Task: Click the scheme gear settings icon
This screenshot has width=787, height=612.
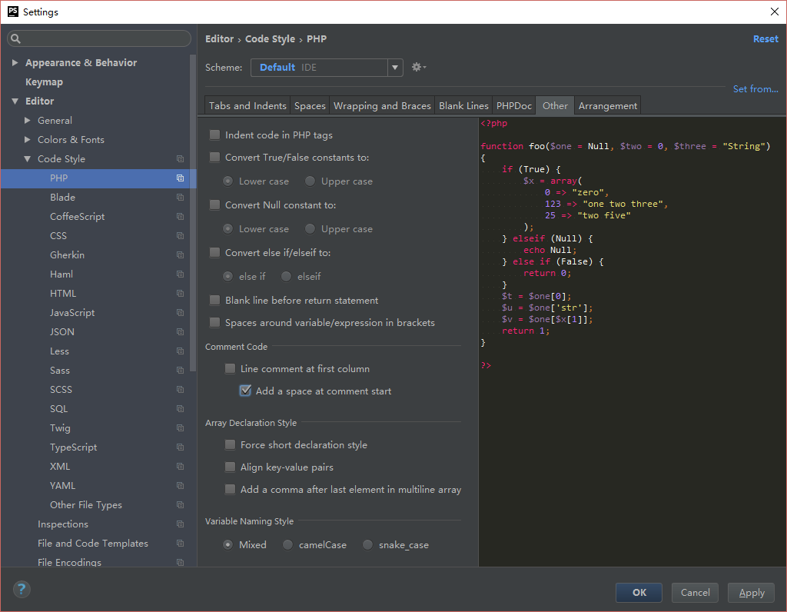Action: tap(418, 67)
